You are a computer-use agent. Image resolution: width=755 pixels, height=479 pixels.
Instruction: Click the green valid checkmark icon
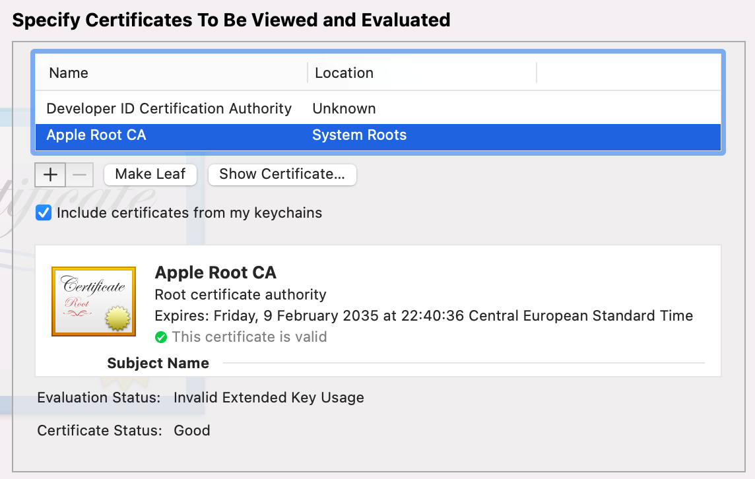pos(161,337)
